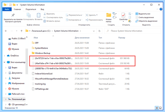The width and height of the screenshot is (165, 112).
Task: Click the Вставить ярлык shortcut icon
Action: (45, 21)
